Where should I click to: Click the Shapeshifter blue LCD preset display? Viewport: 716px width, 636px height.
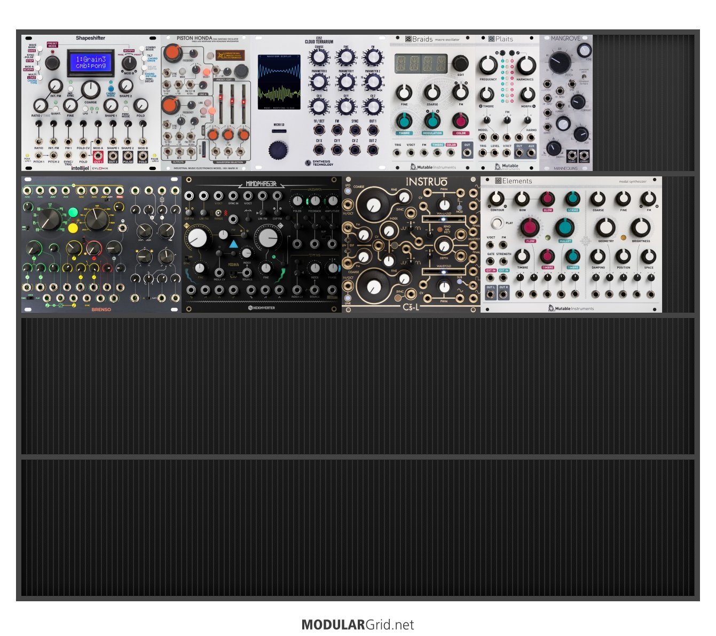[90, 63]
